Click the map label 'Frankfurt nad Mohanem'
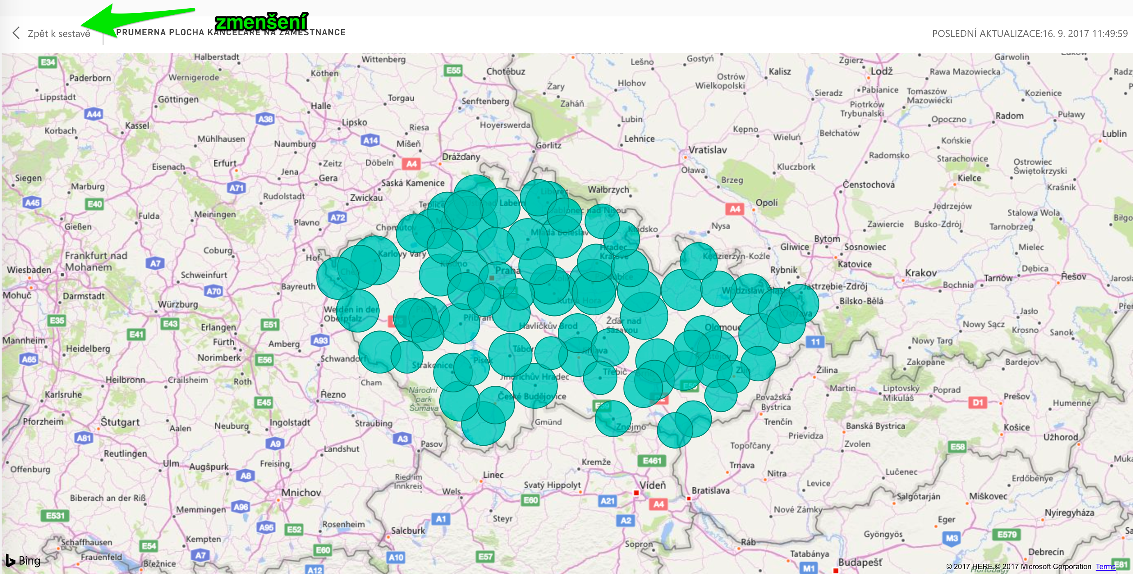This screenshot has height=574, width=1133. point(96,261)
